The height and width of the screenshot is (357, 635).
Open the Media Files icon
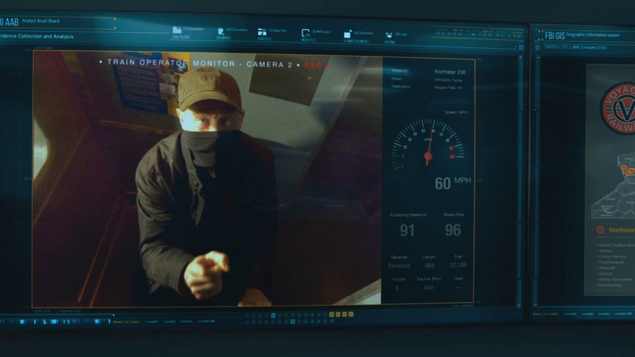(306, 33)
